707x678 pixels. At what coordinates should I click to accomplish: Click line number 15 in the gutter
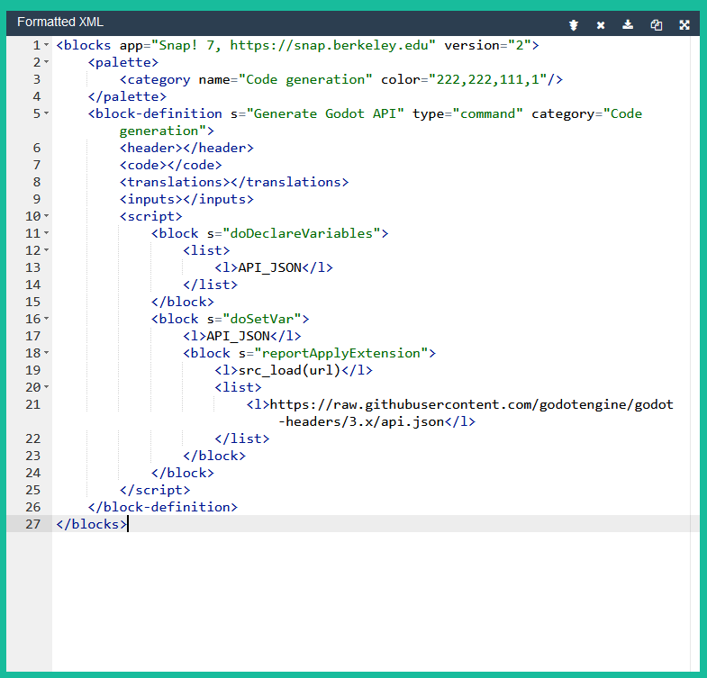pos(32,302)
